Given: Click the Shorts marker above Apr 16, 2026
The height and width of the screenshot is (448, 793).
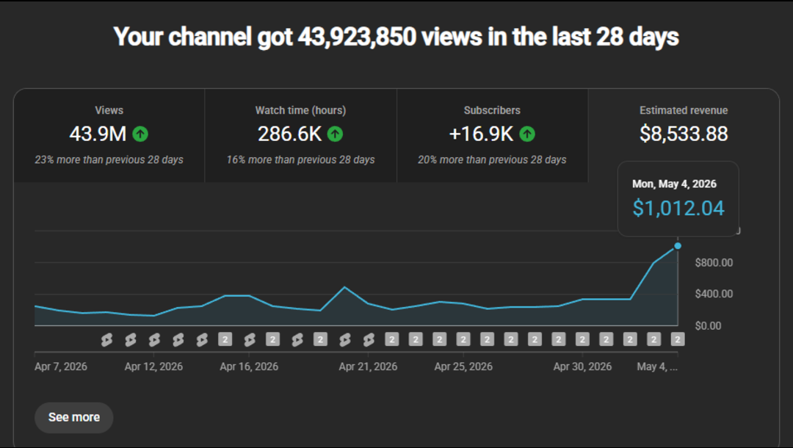Looking at the screenshot, I should coord(250,339).
